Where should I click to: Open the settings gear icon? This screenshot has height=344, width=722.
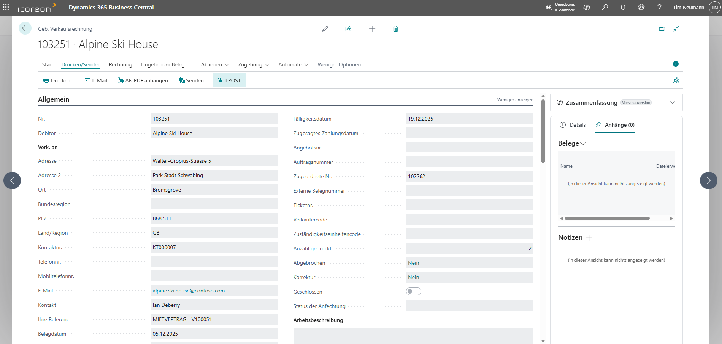tap(641, 7)
